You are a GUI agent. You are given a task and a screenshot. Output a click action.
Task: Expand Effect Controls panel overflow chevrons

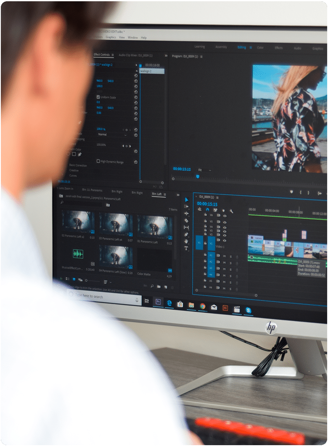click(x=166, y=56)
